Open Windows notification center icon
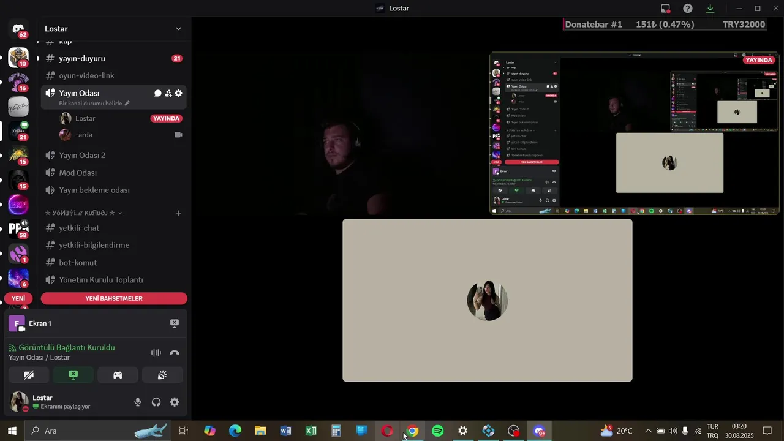The image size is (784, 441). [767, 431]
